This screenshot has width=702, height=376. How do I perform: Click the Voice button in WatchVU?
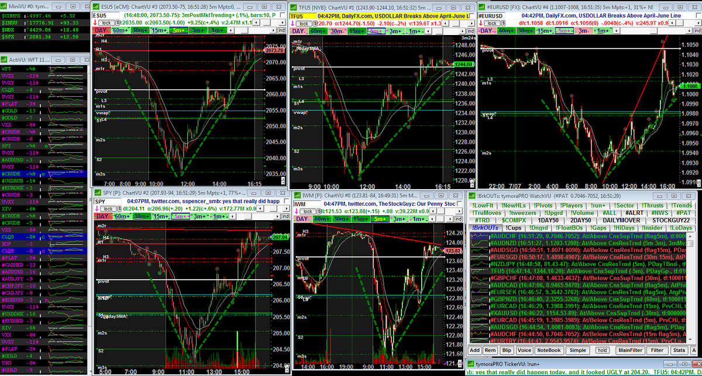click(x=524, y=350)
